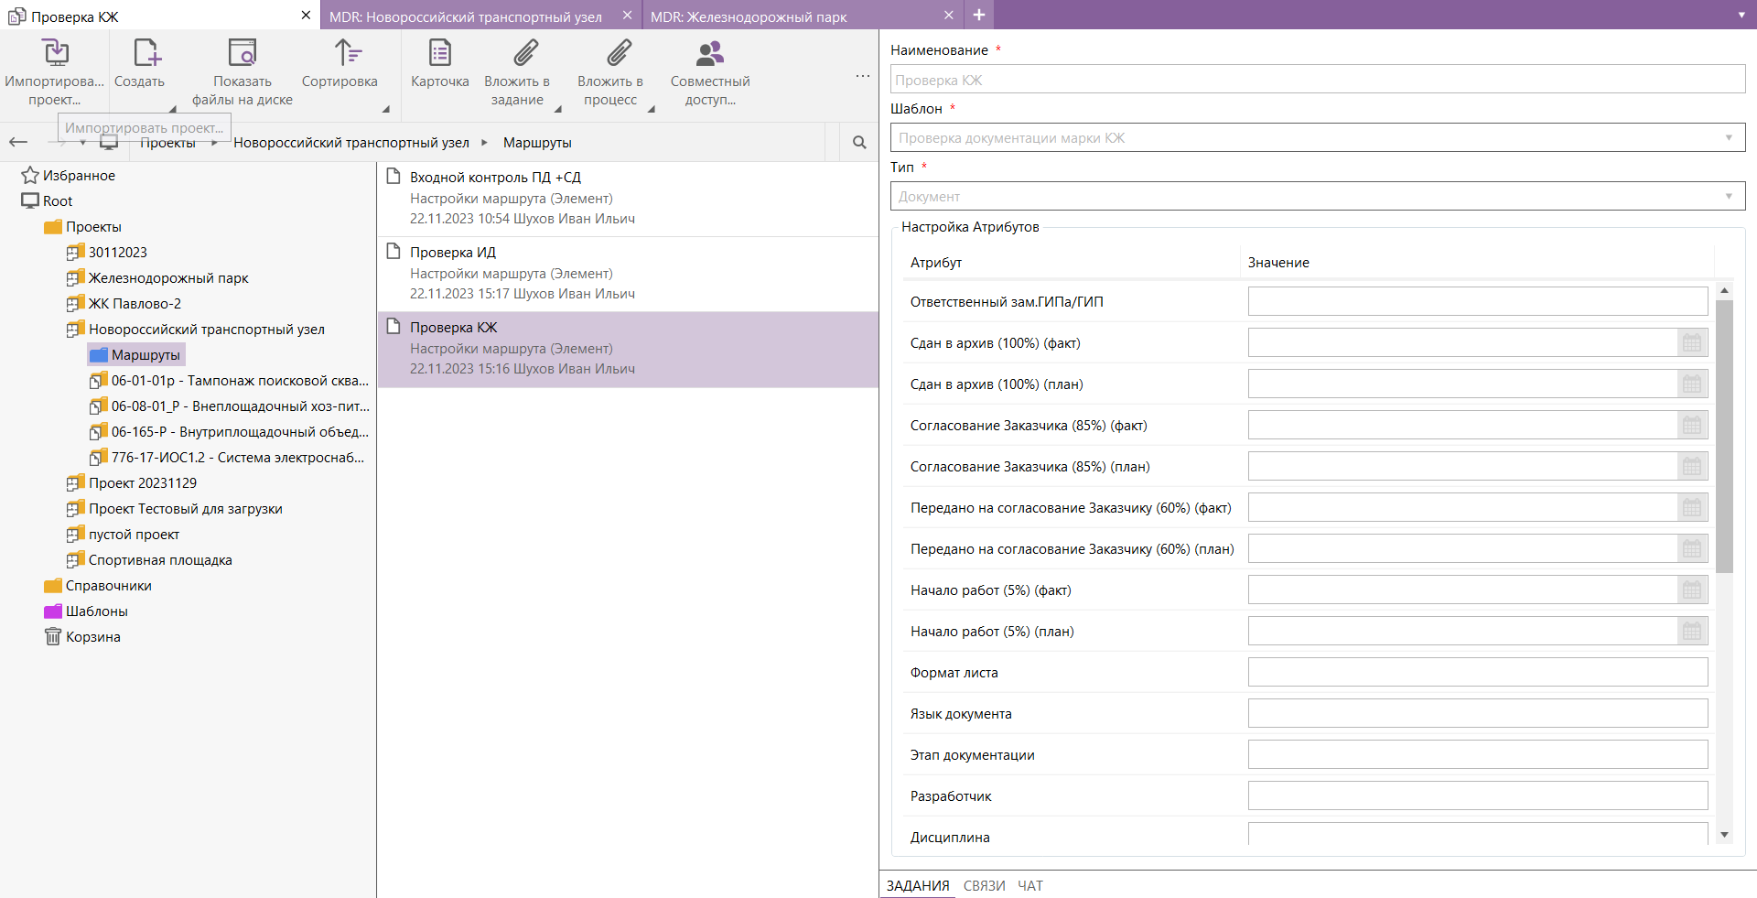
Task: Expand Вложить в задание options arrow
Action: (x=558, y=109)
